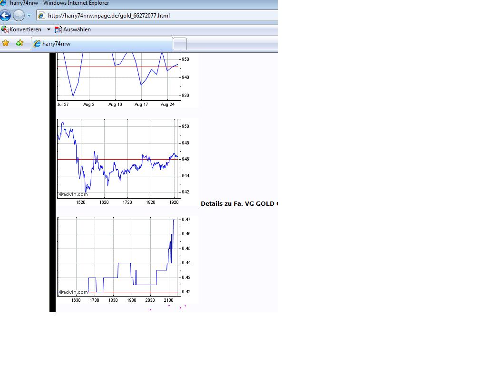Click the Auswählen toolbar button
The height and width of the screenshot is (365, 487).
73,29
